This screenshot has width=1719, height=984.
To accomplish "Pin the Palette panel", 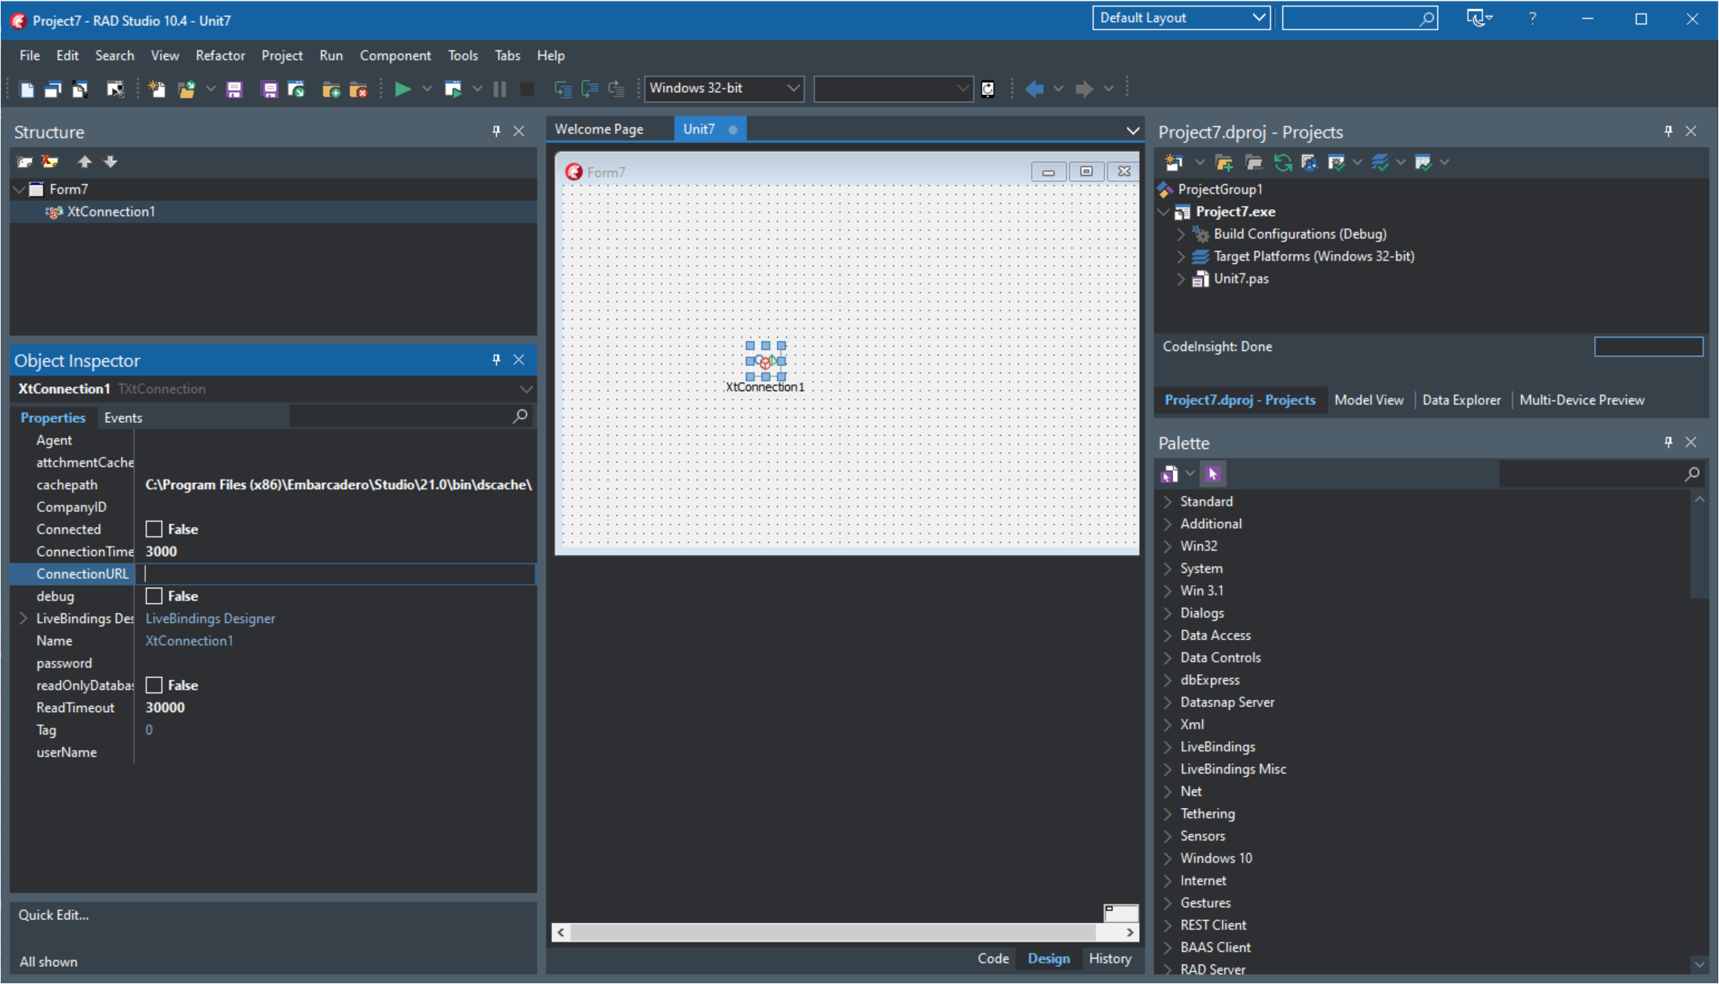I will (x=1668, y=442).
